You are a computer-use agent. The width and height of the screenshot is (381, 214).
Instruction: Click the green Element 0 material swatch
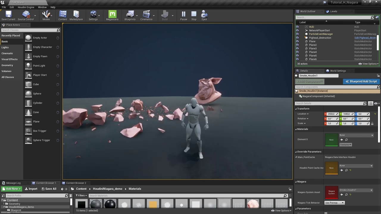pos(331,140)
